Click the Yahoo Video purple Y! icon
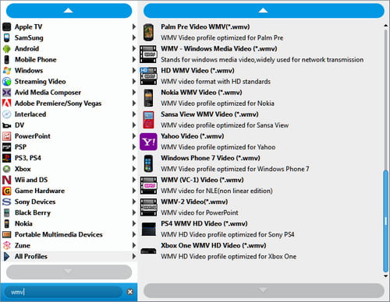Screen dimensions: 390x302 148,142
